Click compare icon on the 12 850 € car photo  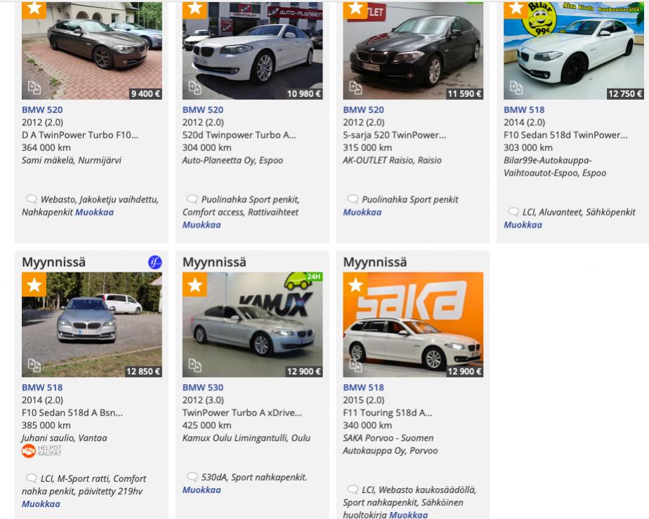coord(34,365)
